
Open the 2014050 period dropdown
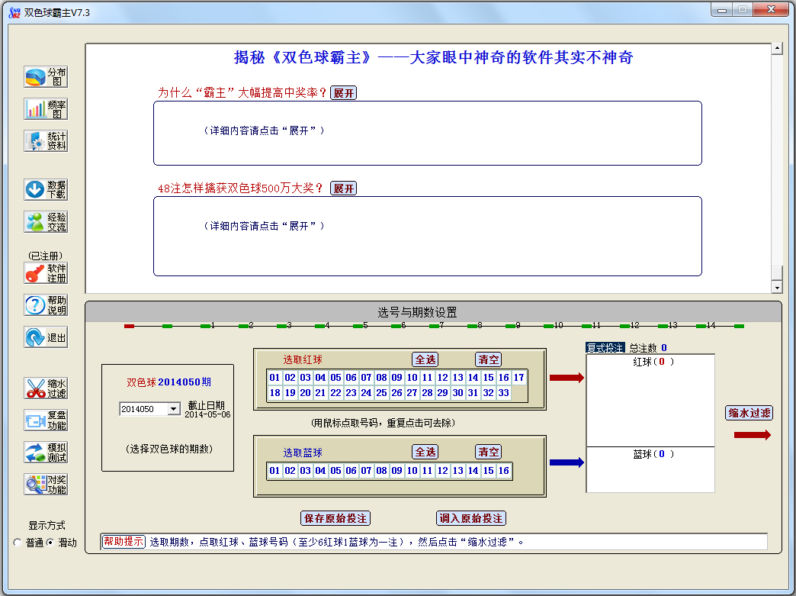(x=174, y=409)
